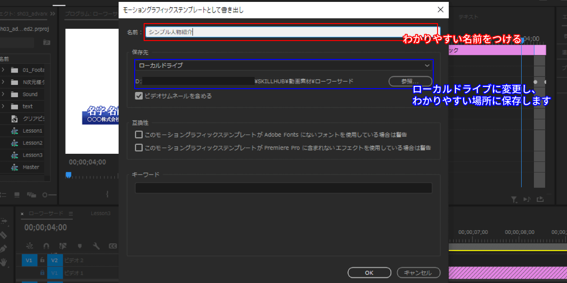Click the export frame icon in Effect Controls
567x283 pixels.
[x=541, y=200]
